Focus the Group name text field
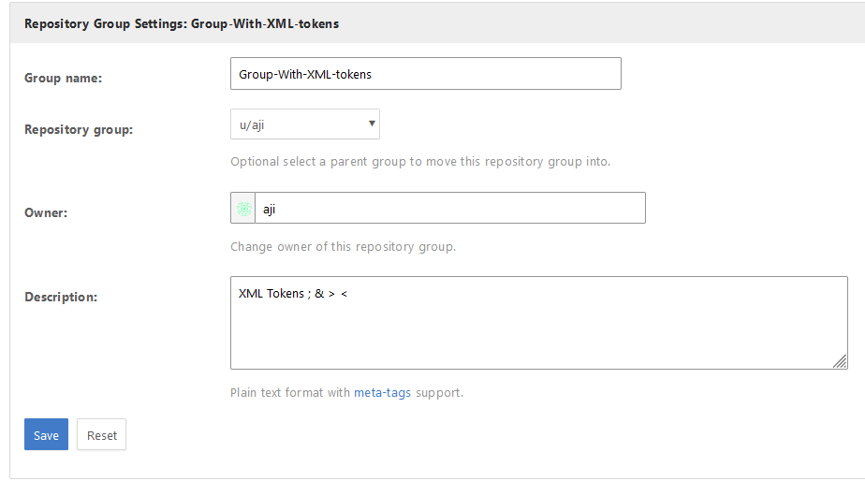Image resolution: width=865 pixels, height=481 pixels. [425, 74]
